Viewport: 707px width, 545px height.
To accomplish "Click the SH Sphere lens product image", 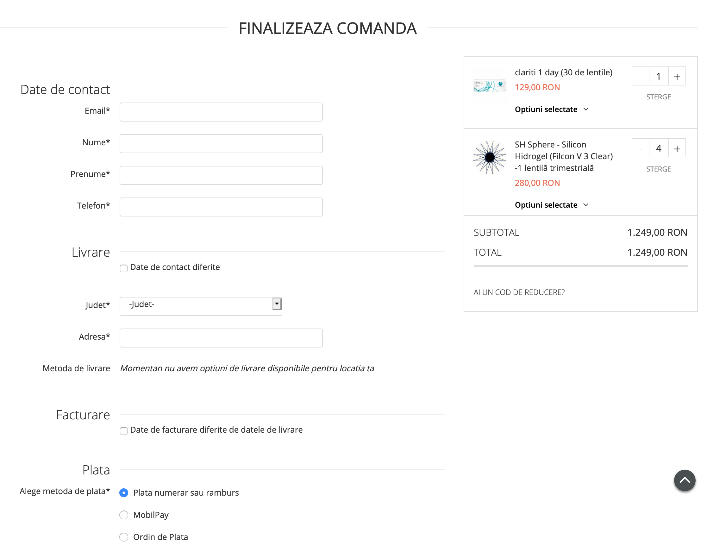I will [x=490, y=157].
